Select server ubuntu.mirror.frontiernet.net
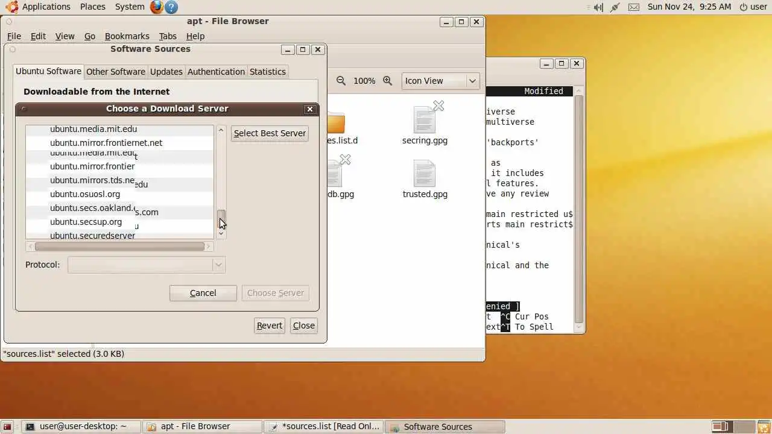The height and width of the screenshot is (434, 772). click(x=106, y=143)
